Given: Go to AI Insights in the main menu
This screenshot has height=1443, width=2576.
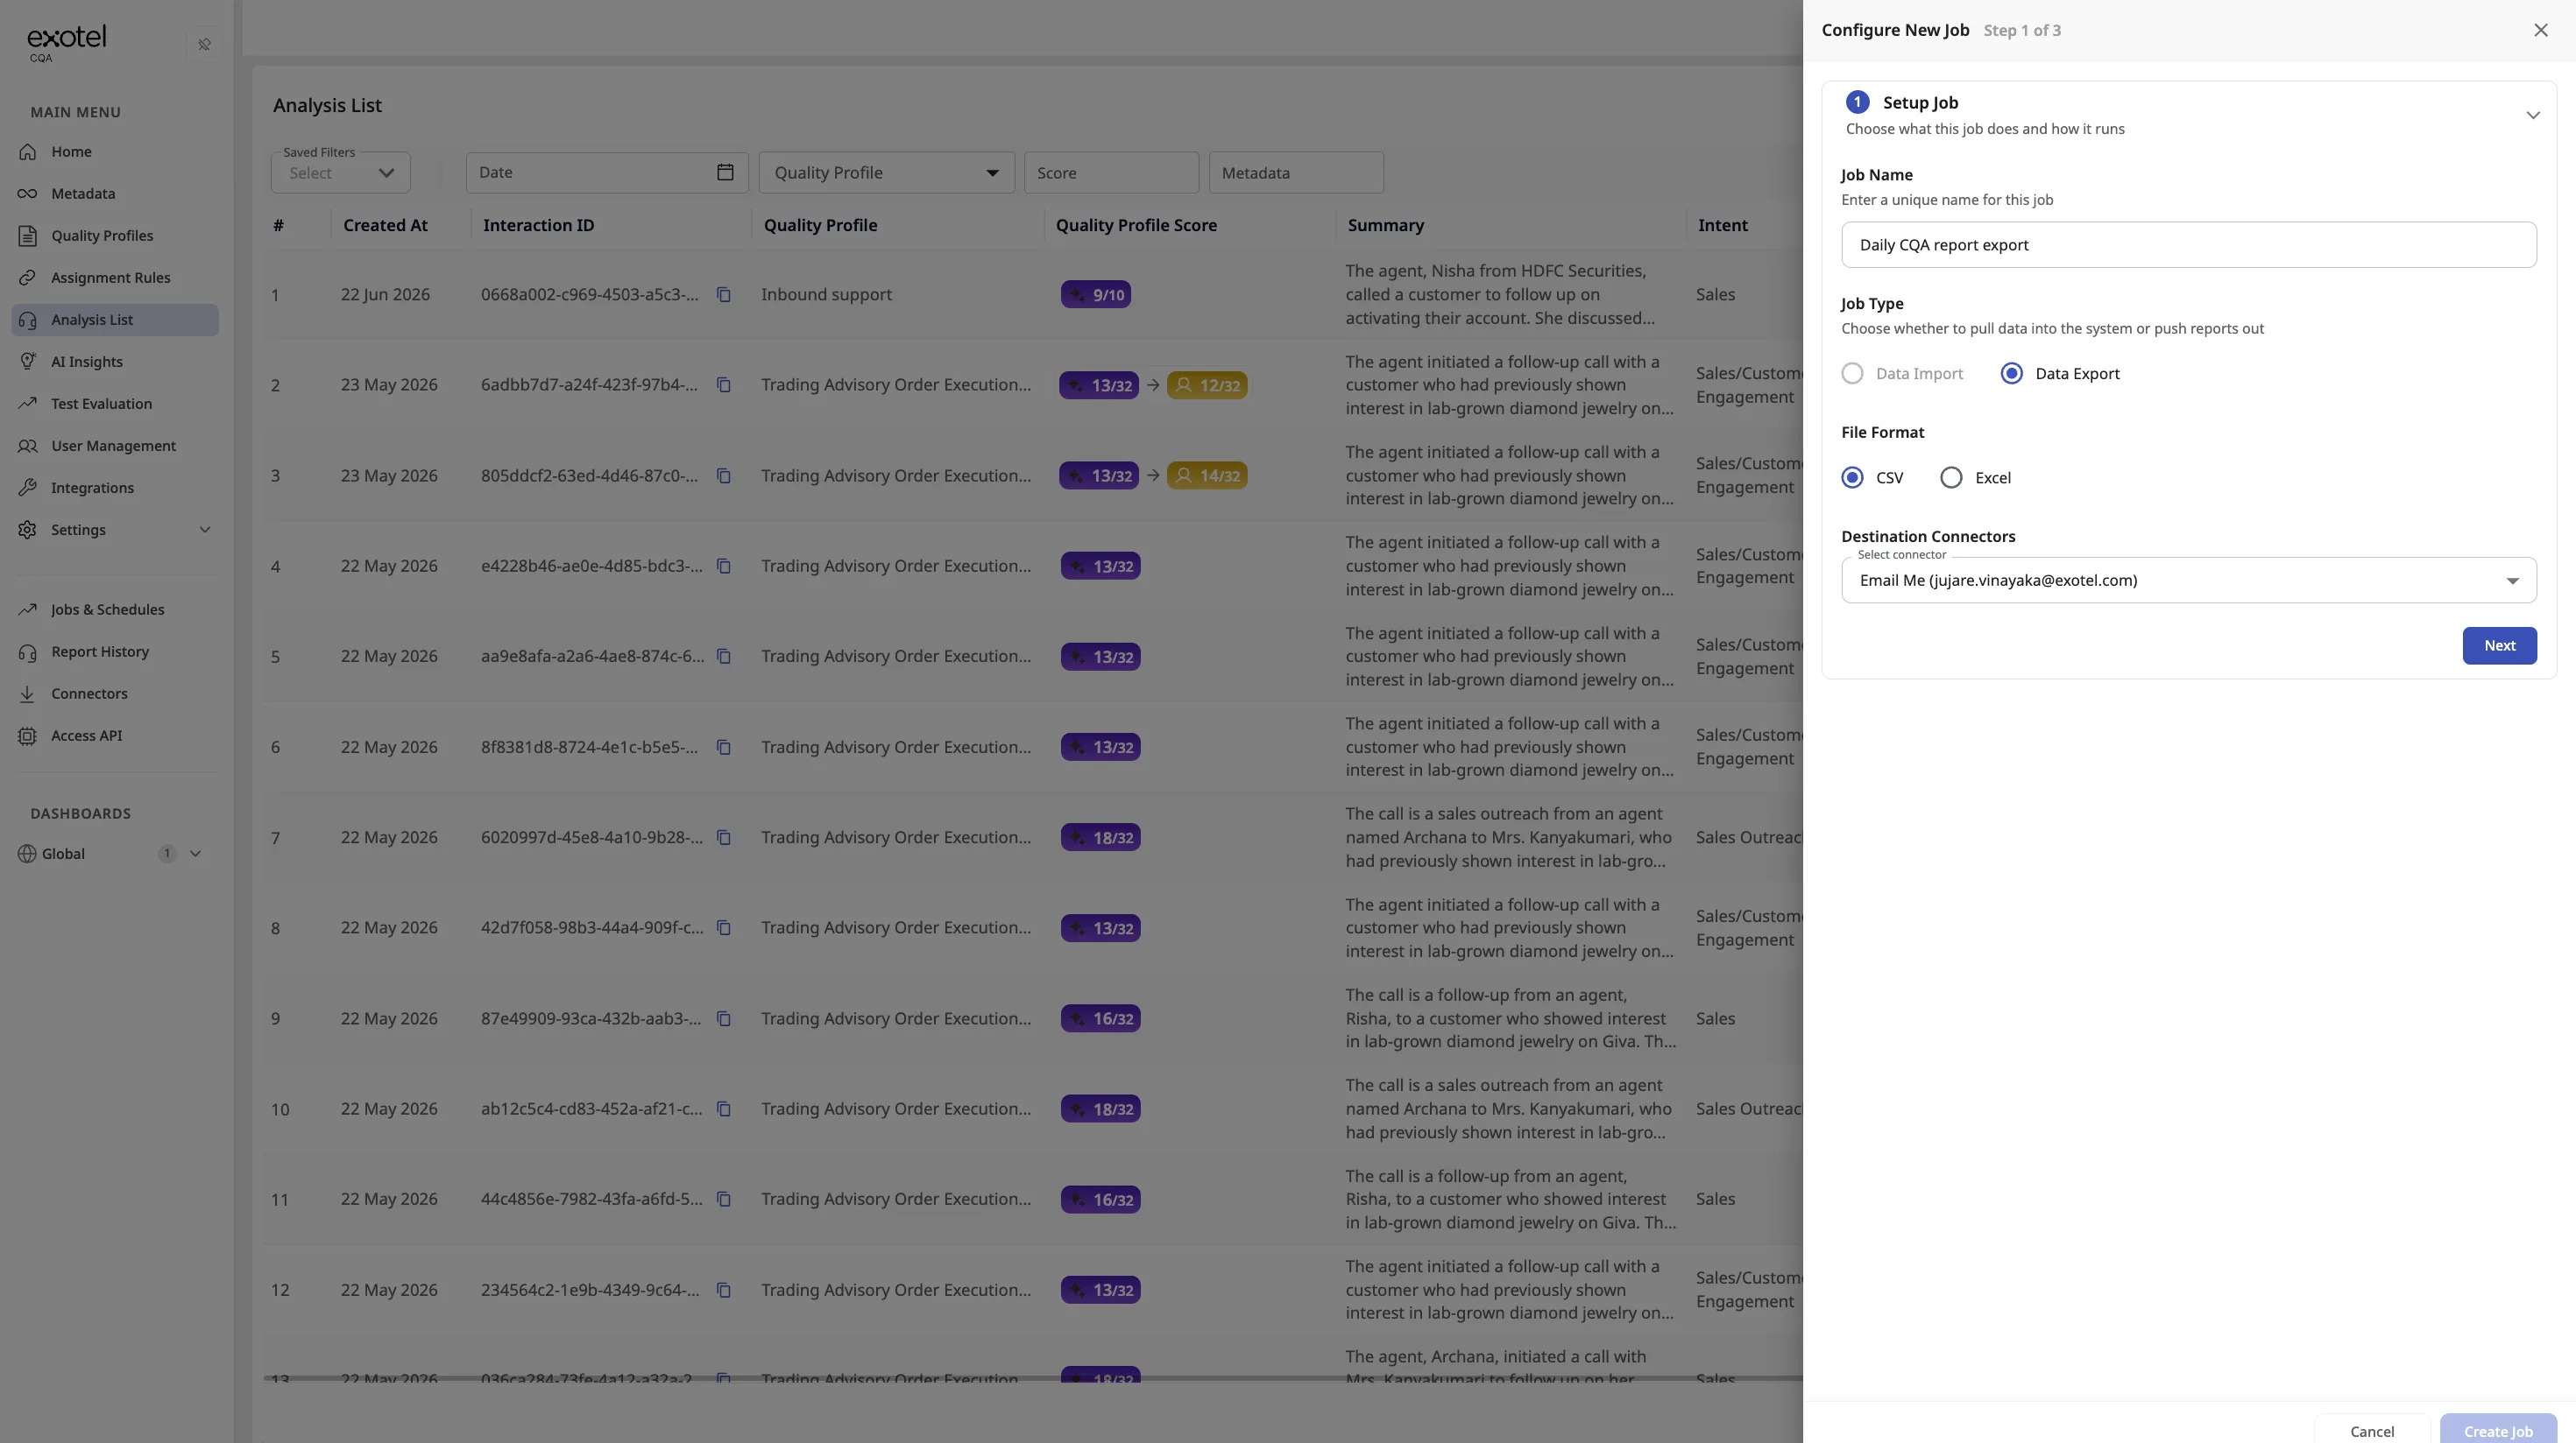Looking at the screenshot, I should click(x=116, y=362).
